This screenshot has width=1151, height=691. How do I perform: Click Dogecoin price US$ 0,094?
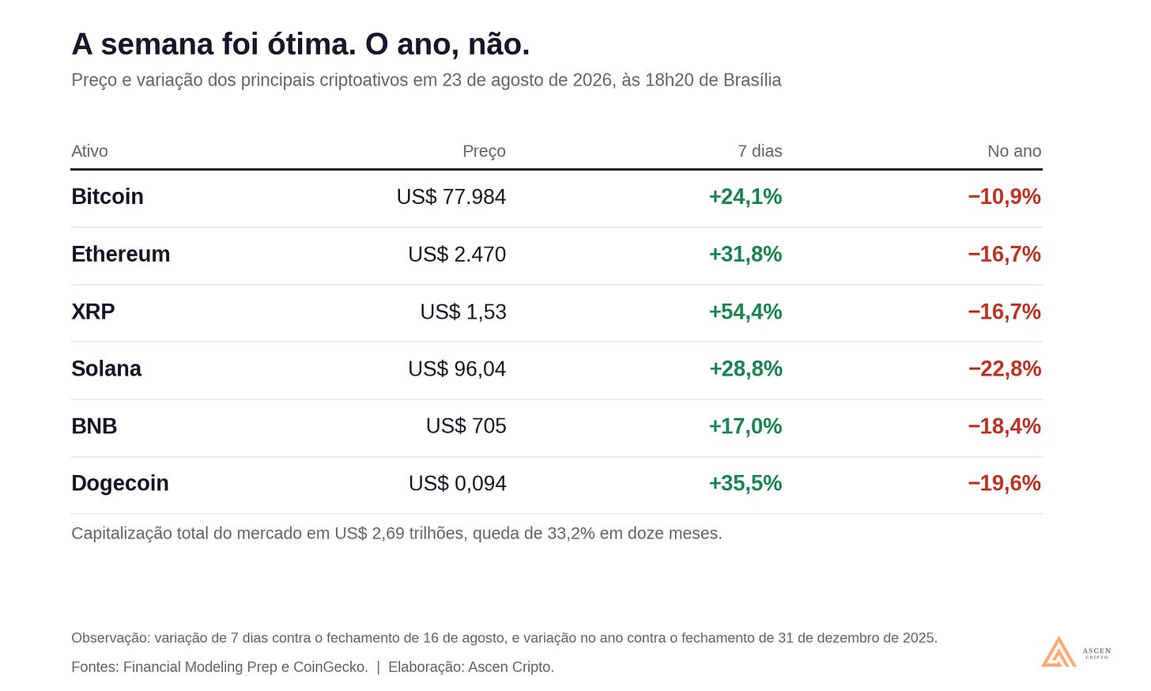pos(458,483)
